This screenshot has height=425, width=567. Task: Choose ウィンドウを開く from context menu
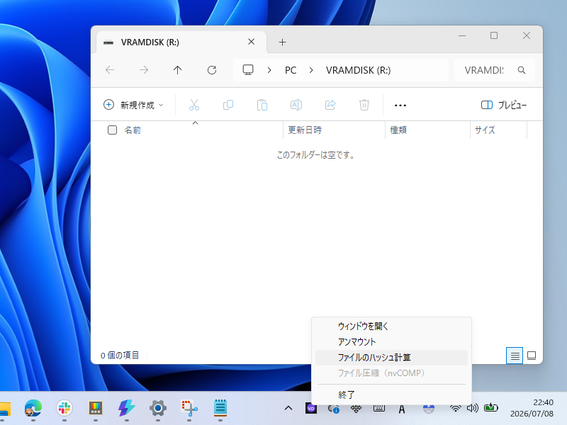point(391,326)
